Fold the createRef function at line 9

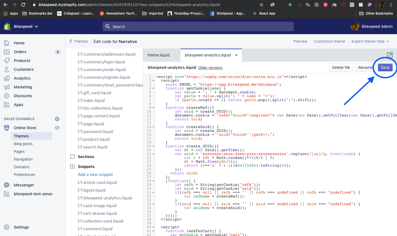pyautogui.click(x=153, y=108)
